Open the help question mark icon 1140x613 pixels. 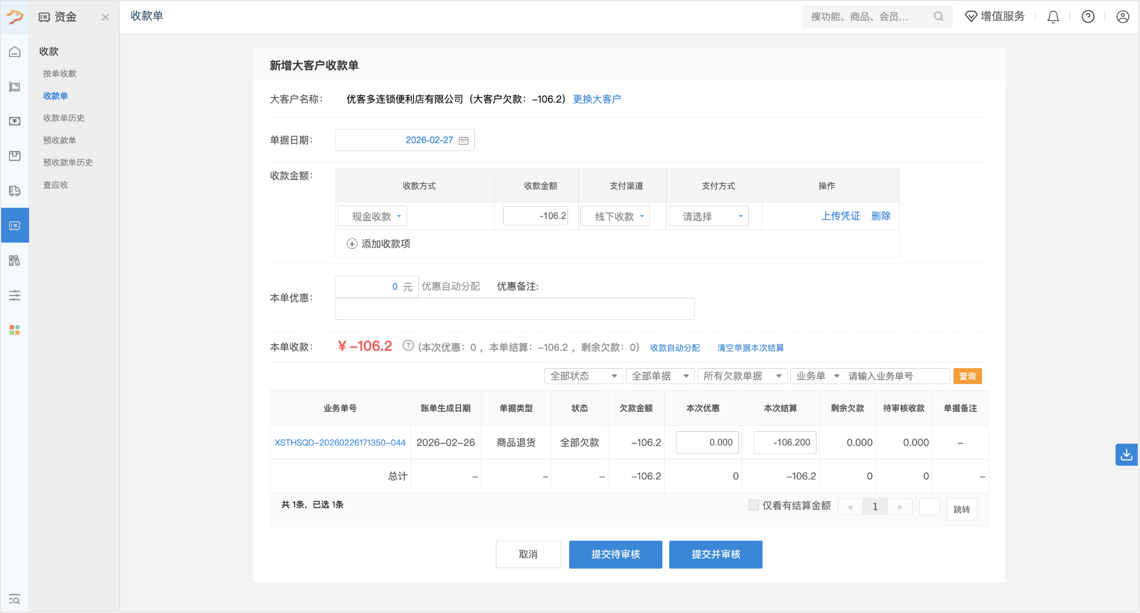coord(1088,17)
